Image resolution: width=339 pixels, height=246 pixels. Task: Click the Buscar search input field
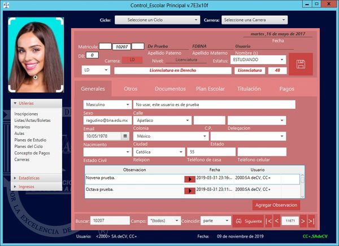(110, 221)
